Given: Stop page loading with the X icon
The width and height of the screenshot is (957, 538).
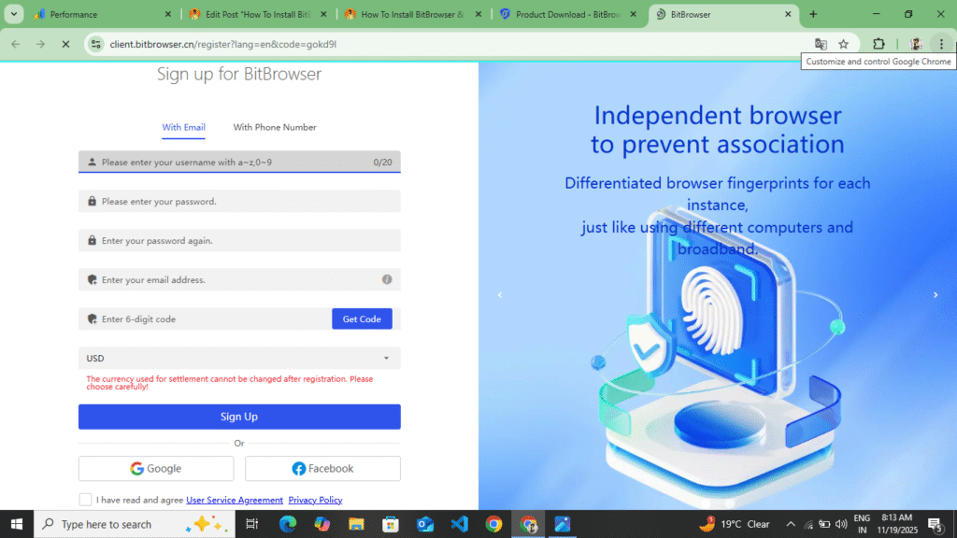Looking at the screenshot, I should pyautogui.click(x=64, y=44).
